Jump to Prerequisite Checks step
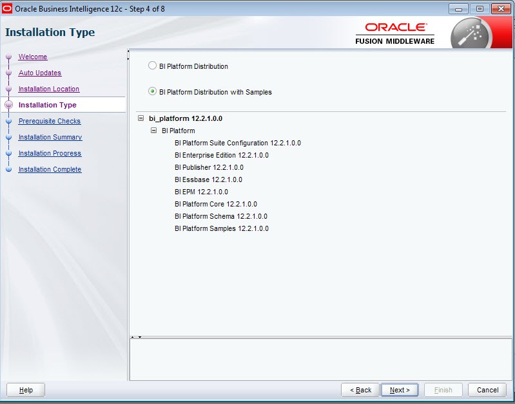Viewport: 515px width, 404px height. [x=50, y=121]
